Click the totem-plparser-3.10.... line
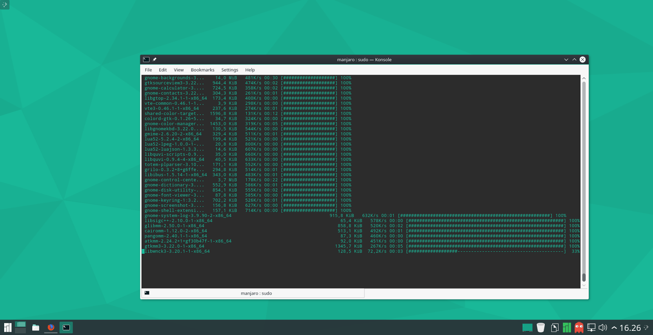Screen dimensions: 653x335 click(x=248, y=164)
